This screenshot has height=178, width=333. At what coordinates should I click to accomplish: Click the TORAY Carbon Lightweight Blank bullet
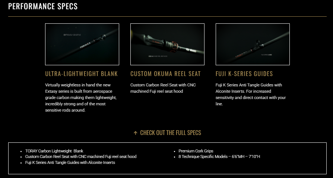54,151
